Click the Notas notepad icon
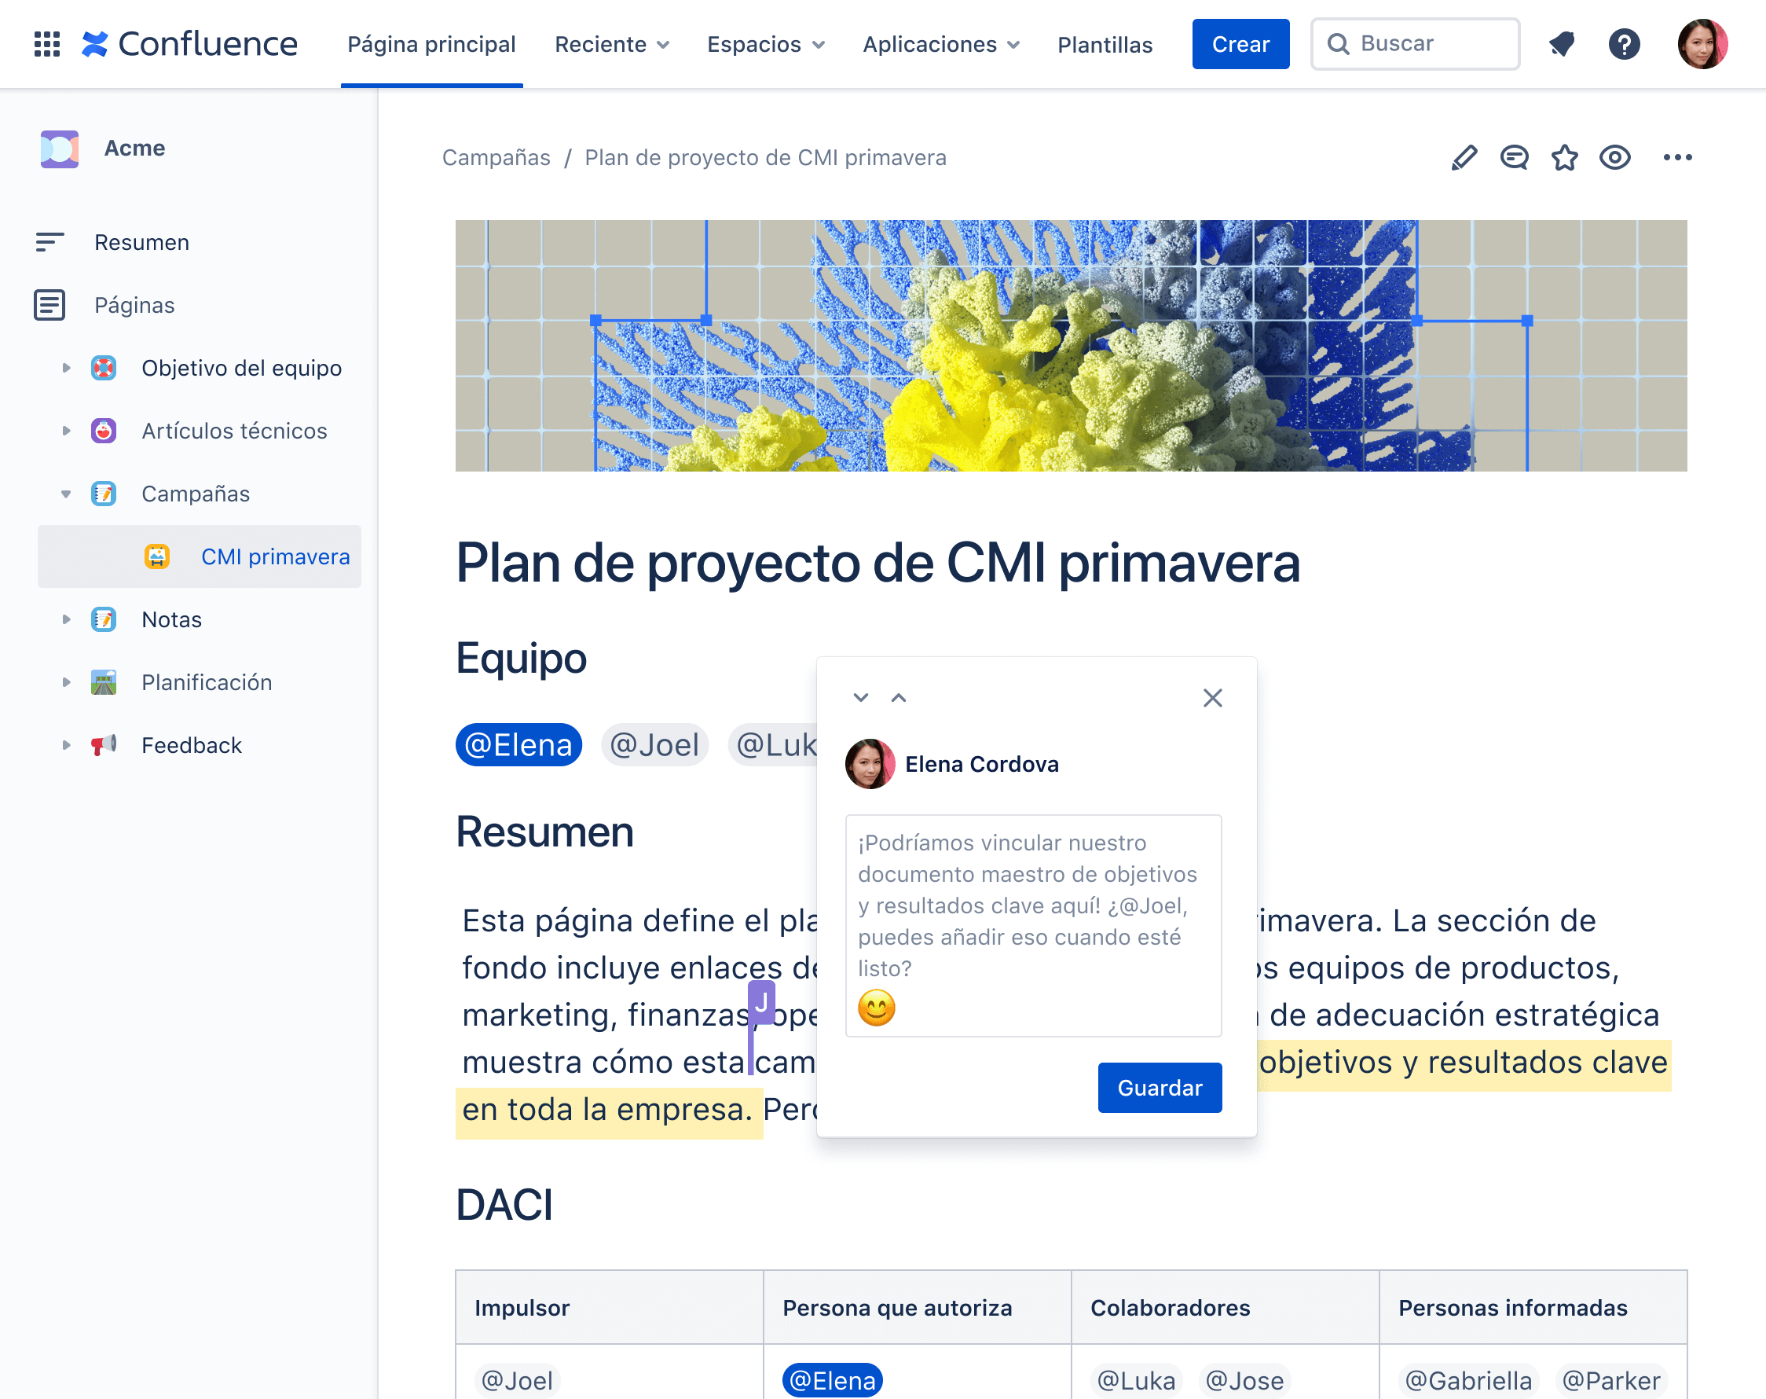This screenshot has height=1399, width=1766. point(103,619)
